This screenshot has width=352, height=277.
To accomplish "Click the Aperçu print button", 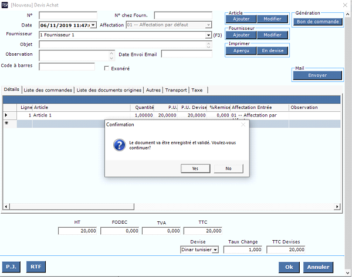I will click(x=241, y=50).
